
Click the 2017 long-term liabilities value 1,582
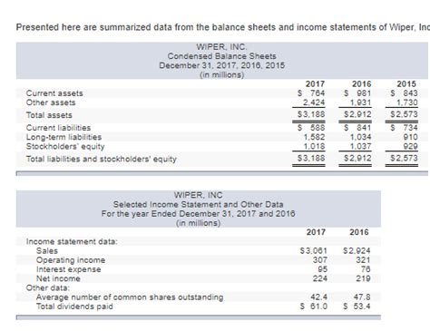point(314,137)
